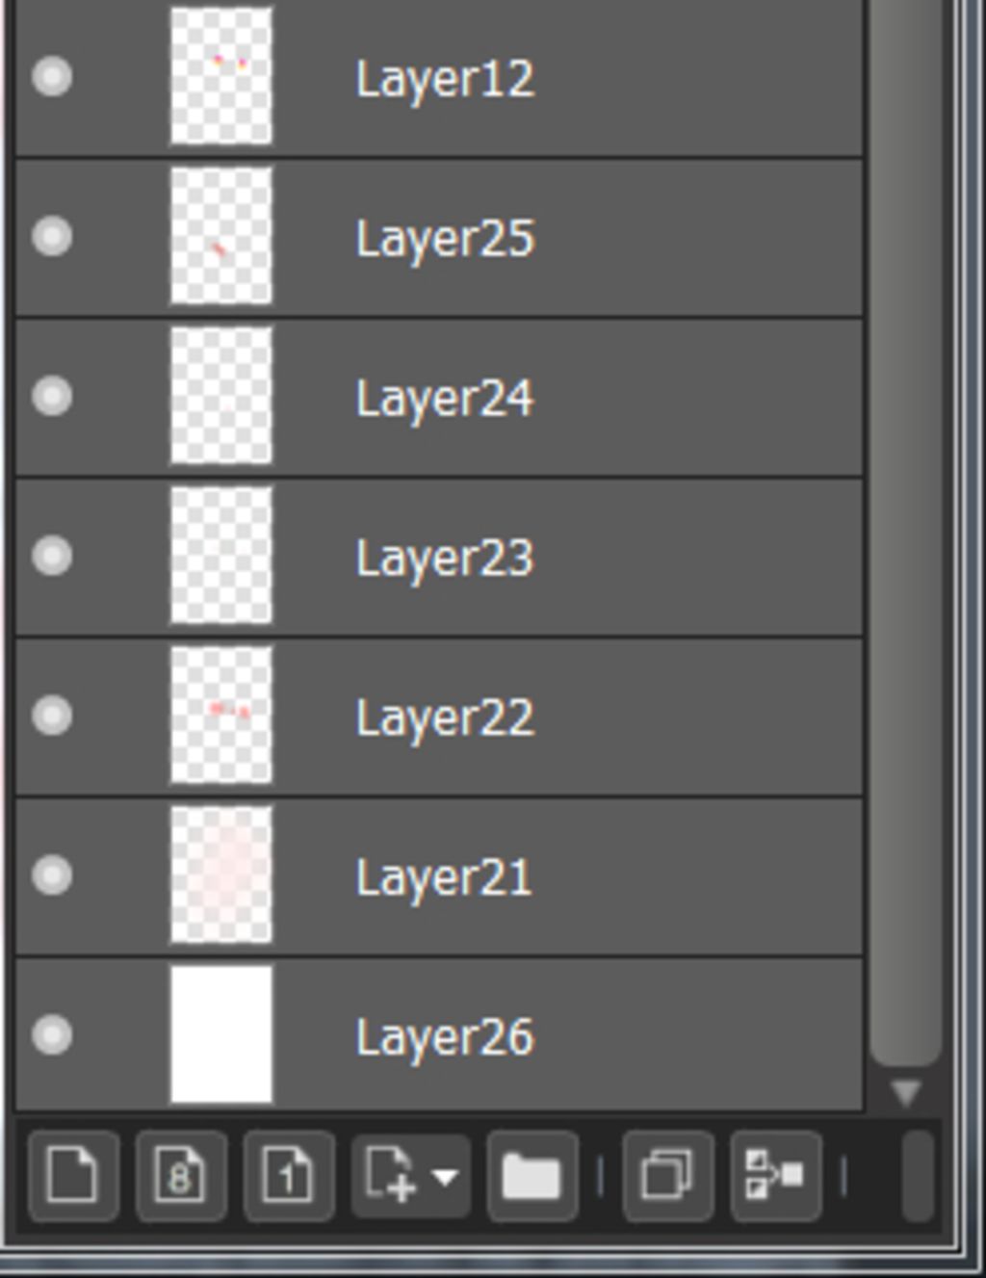Viewport: 986px width, 1278px height.
Task: Click the Layer26 white thumbnail
Action: point(221,1035)
